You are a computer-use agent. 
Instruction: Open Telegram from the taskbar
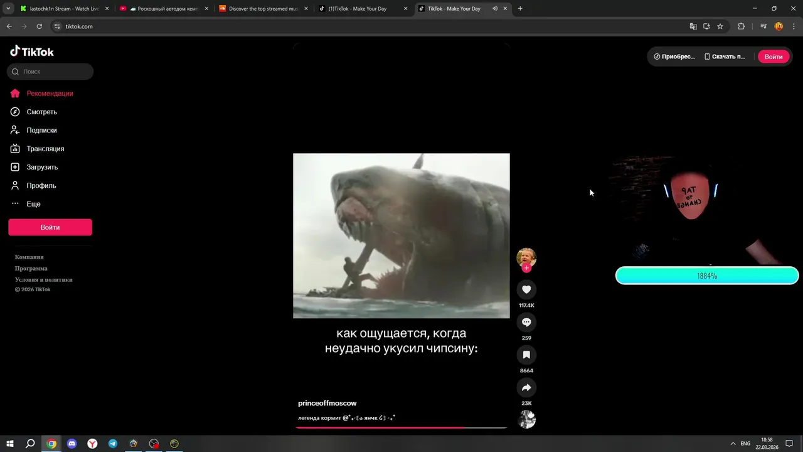click(x=113, y=443)
